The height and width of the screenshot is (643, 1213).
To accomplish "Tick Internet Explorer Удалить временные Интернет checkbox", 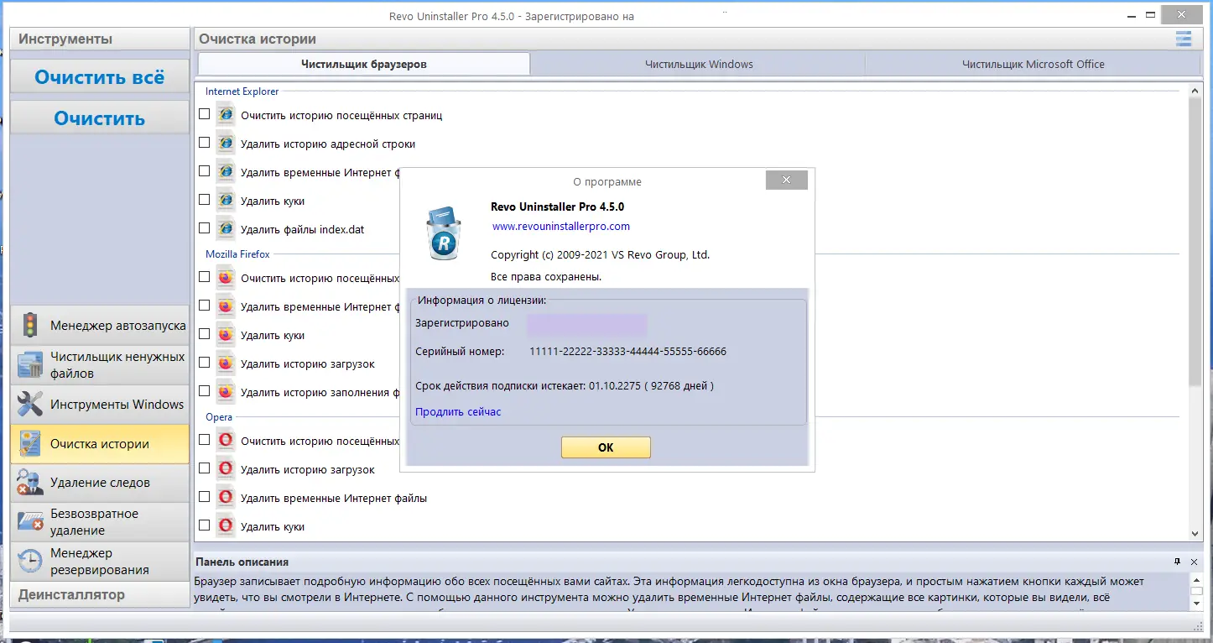I will (x=205, y=171).
